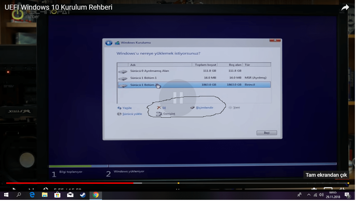The width and height of the screenshot is (357, 203).
Task: Click the greyed 'Yeni' link
Action: 237,107
